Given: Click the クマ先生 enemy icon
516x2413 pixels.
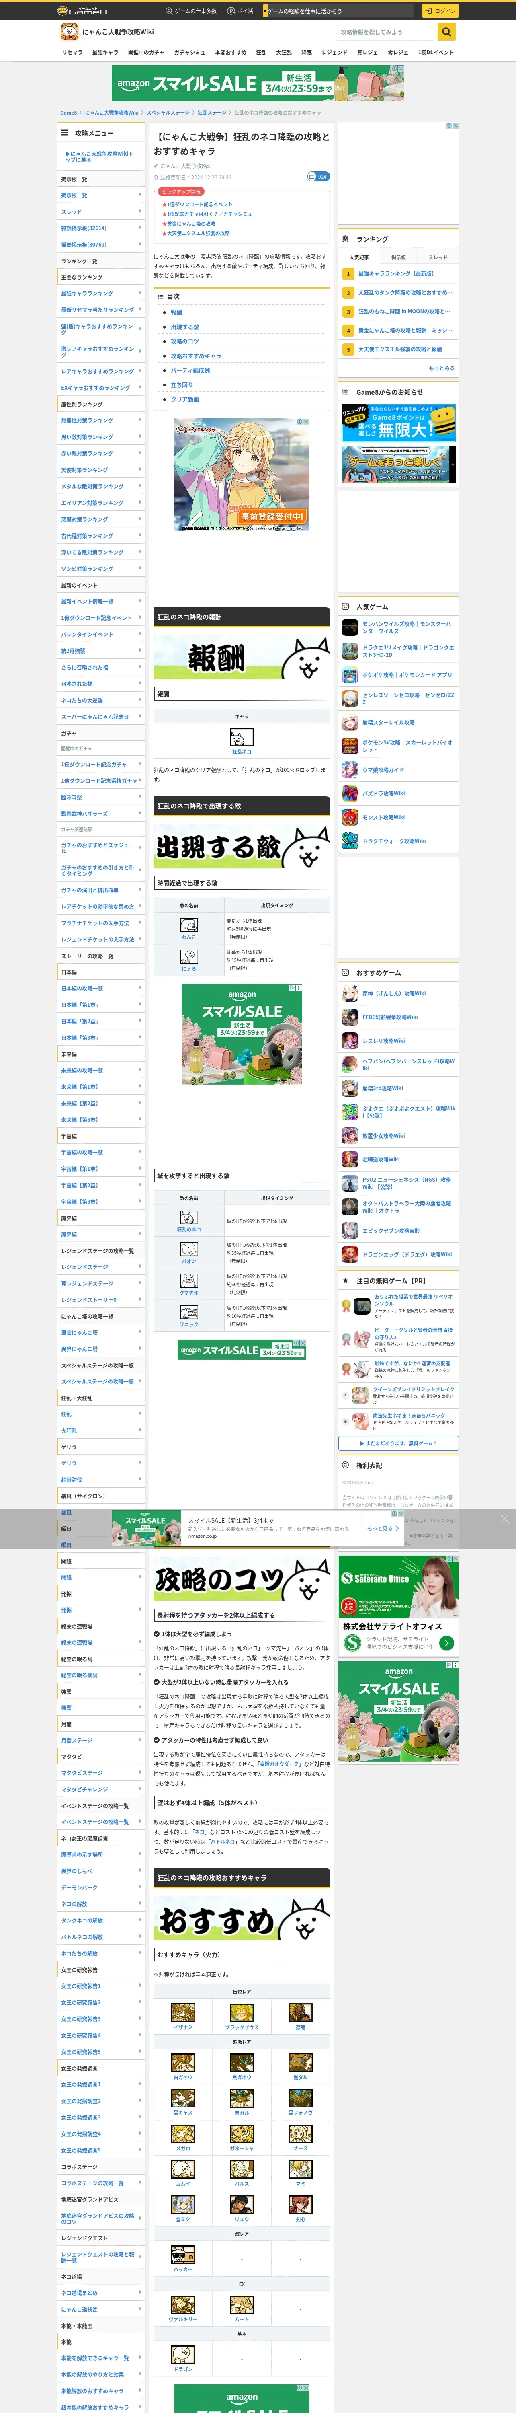Looking at the screenshot, I should click(189, 1280).
